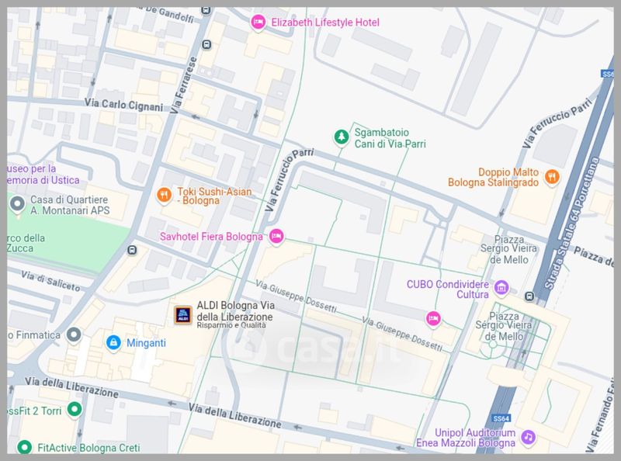The image size is (621, 461).
Task: Select the Via Carlo Cignani street label
Action: tap(123, 105)
